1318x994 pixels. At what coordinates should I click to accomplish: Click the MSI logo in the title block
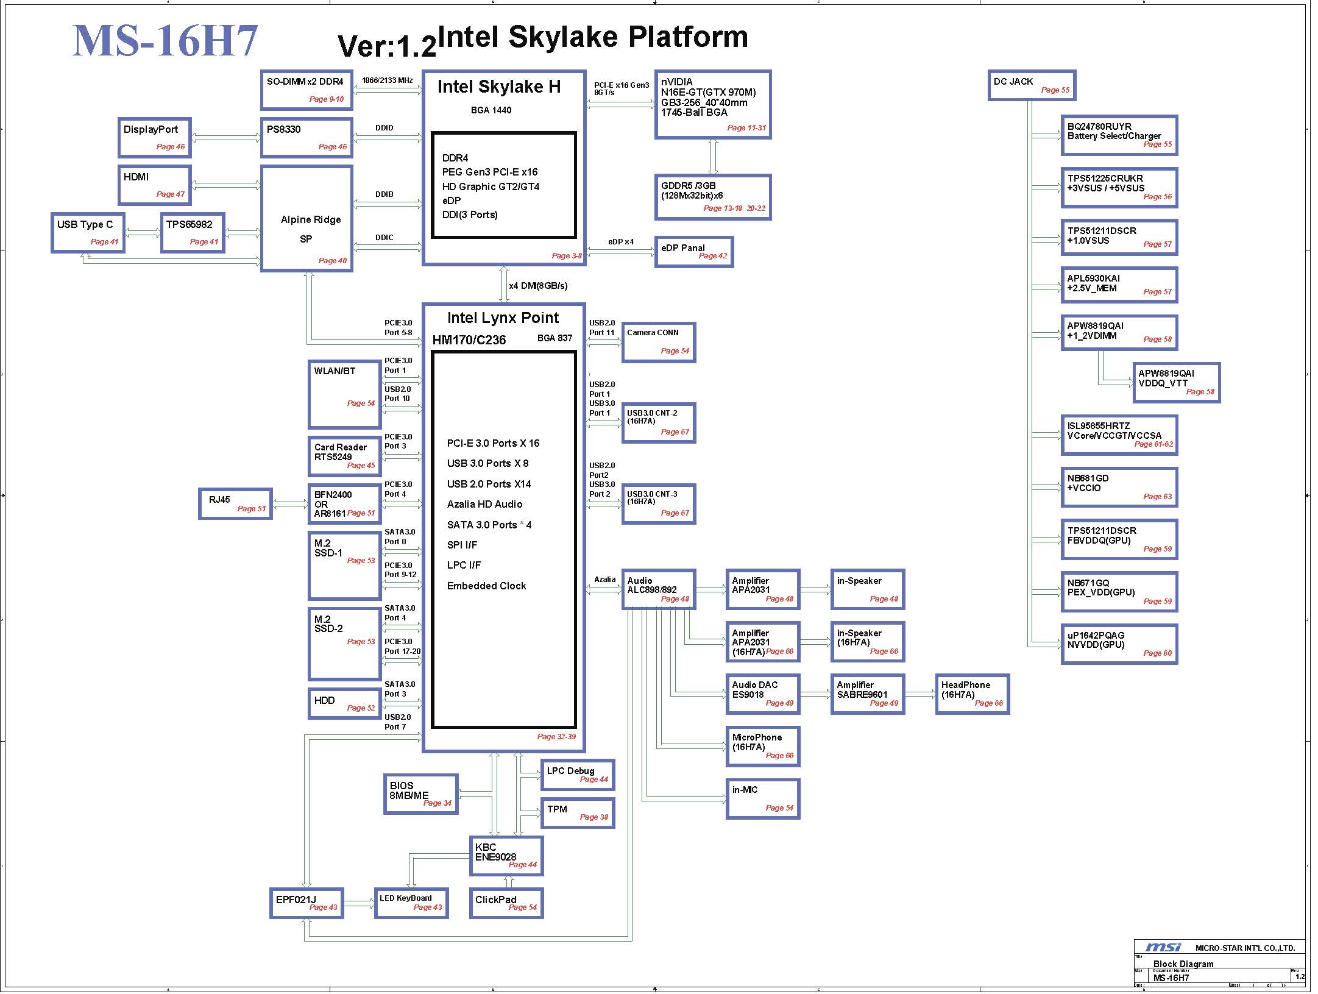[x=1163, y=947]
